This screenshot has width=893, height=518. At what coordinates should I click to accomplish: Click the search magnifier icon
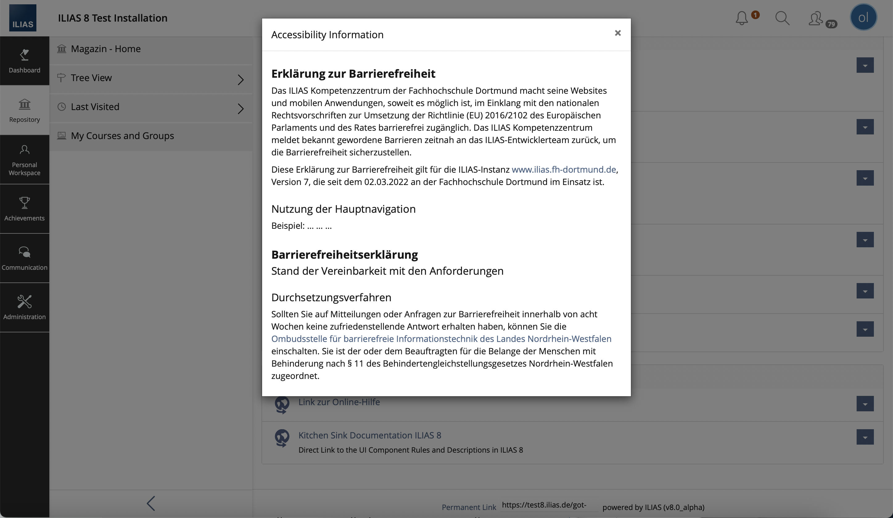coord(782,18)
